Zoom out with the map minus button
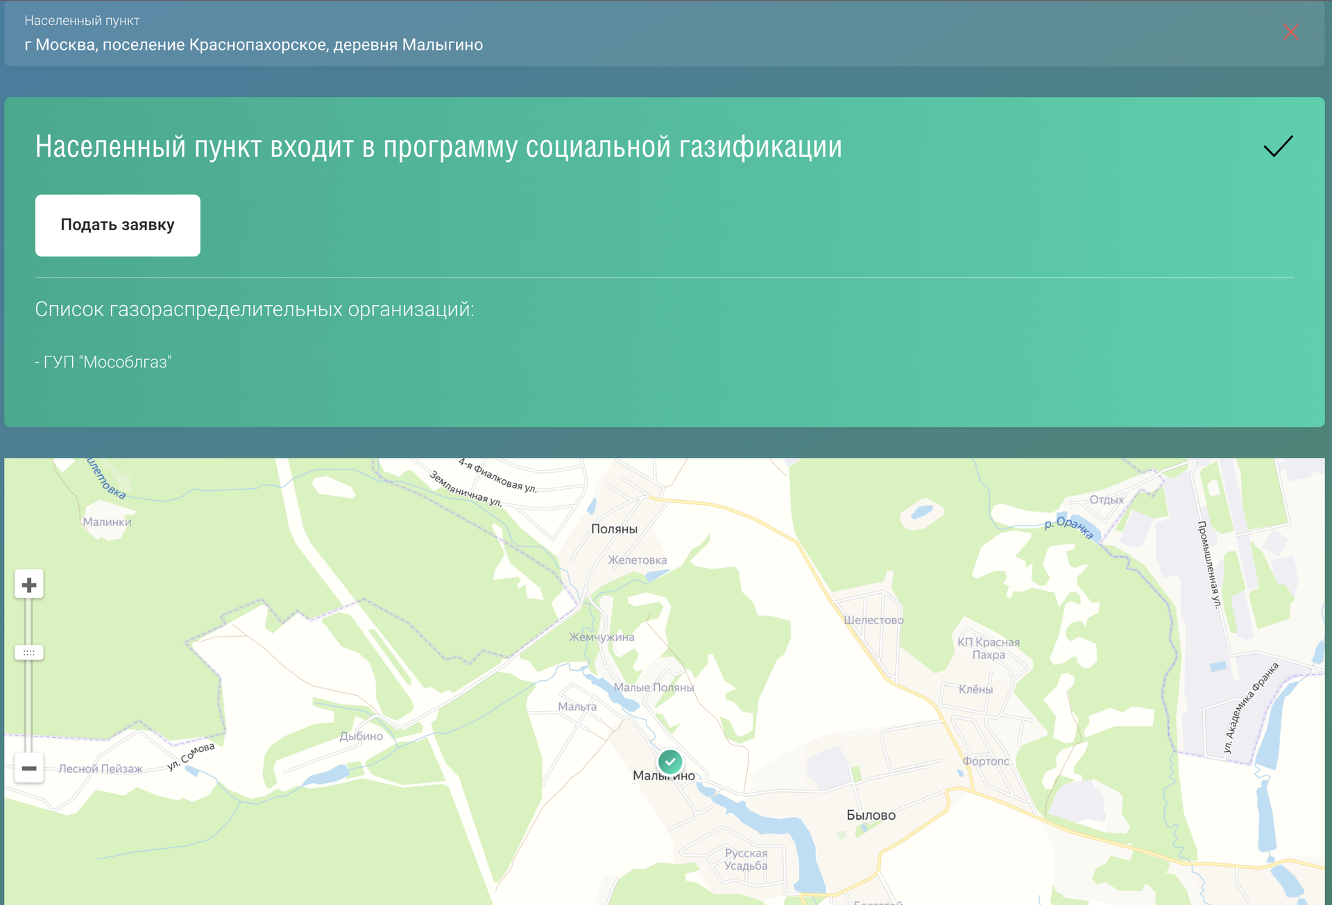Screen dimensions: 1332x905 (29, 768)
